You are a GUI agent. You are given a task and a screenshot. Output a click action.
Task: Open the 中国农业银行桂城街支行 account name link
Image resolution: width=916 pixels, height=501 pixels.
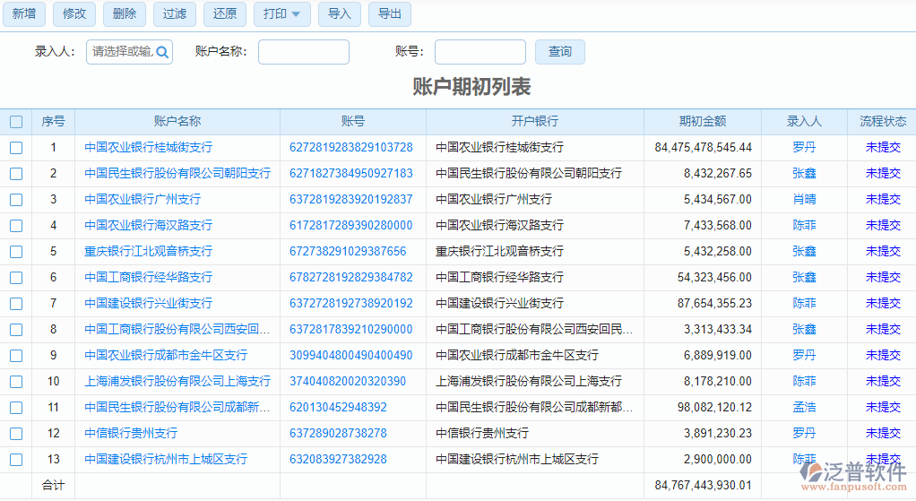coord(149,148)
